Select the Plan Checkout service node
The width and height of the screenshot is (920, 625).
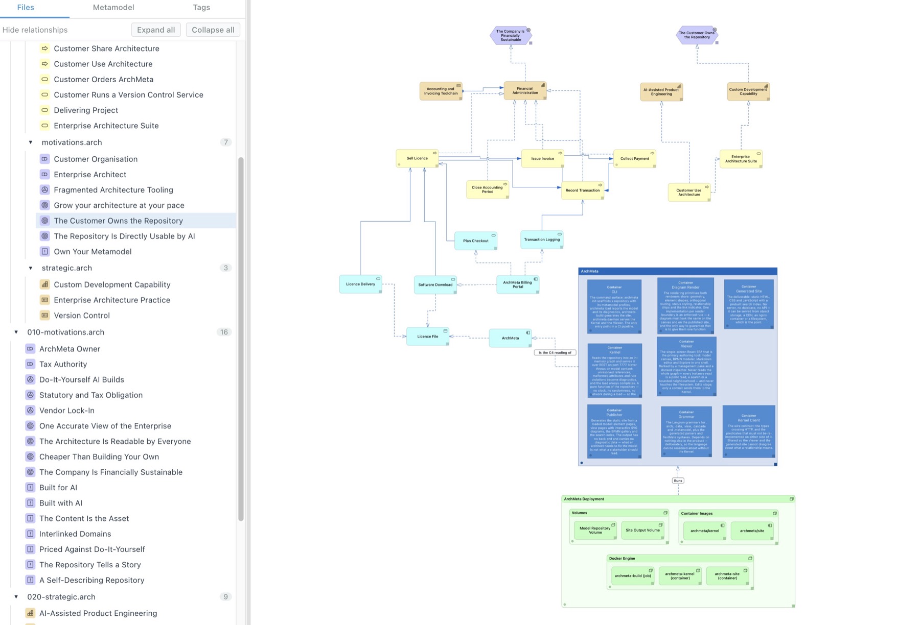[475, 241]
